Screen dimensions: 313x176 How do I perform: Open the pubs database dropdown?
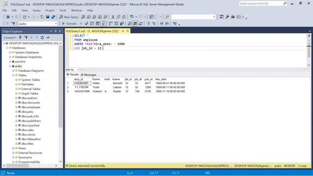pos(56,23)
